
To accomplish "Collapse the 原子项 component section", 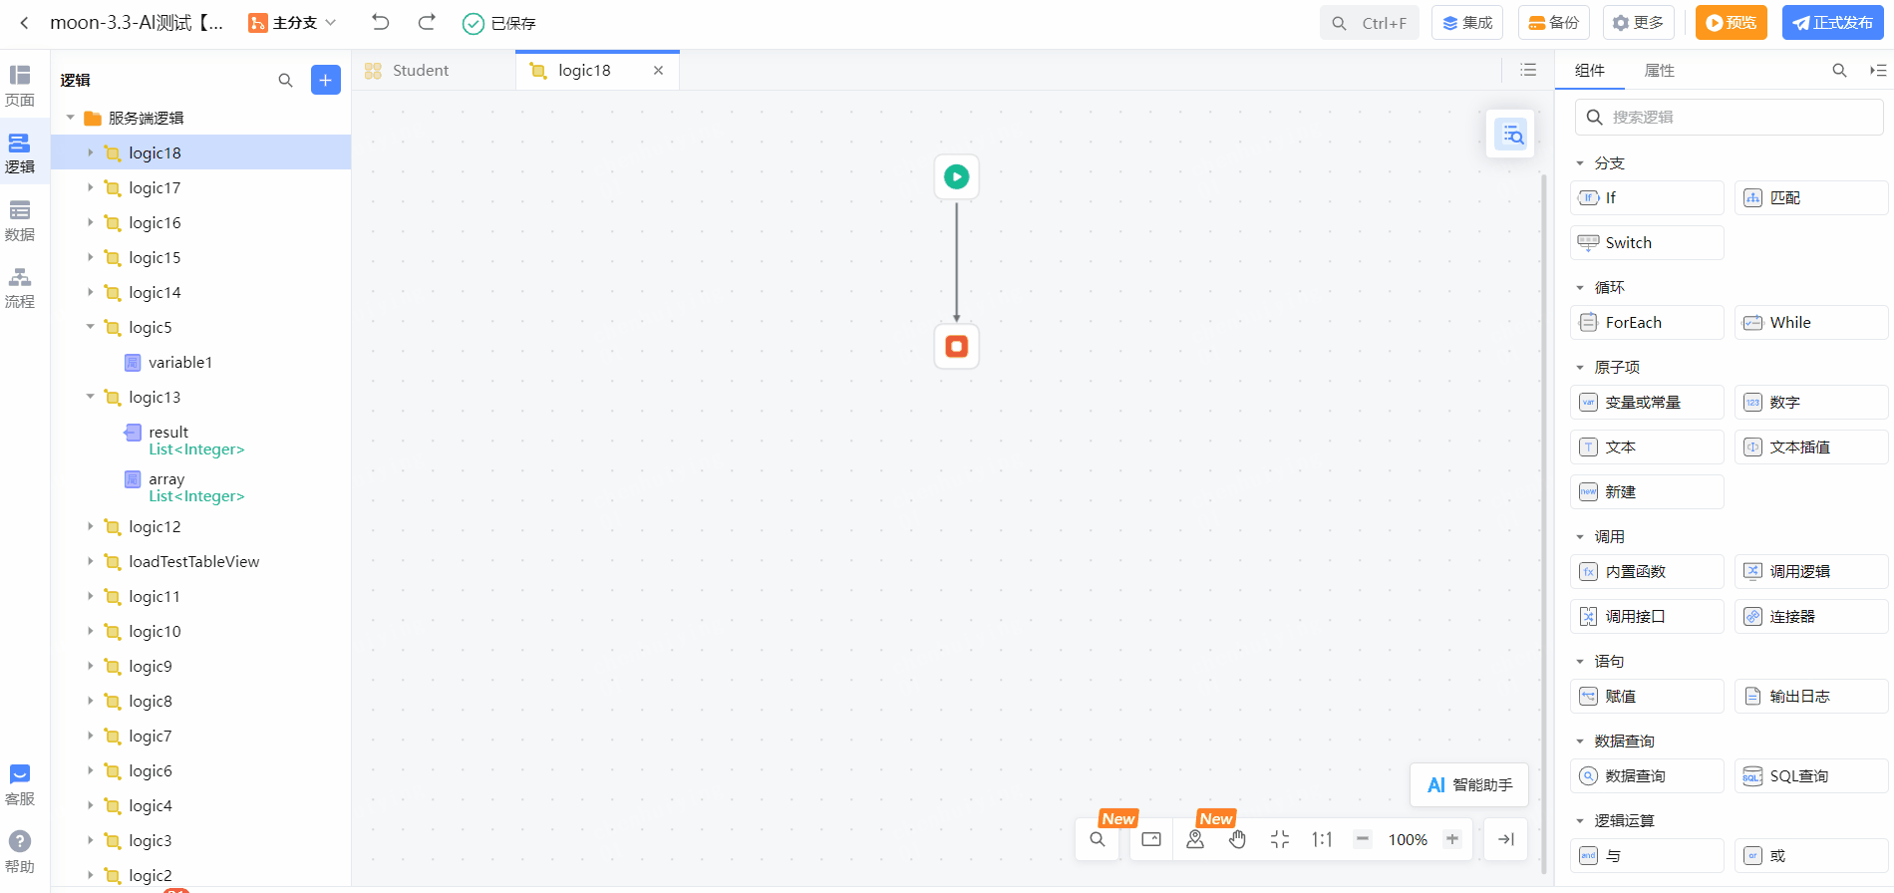I will 1580,368.
